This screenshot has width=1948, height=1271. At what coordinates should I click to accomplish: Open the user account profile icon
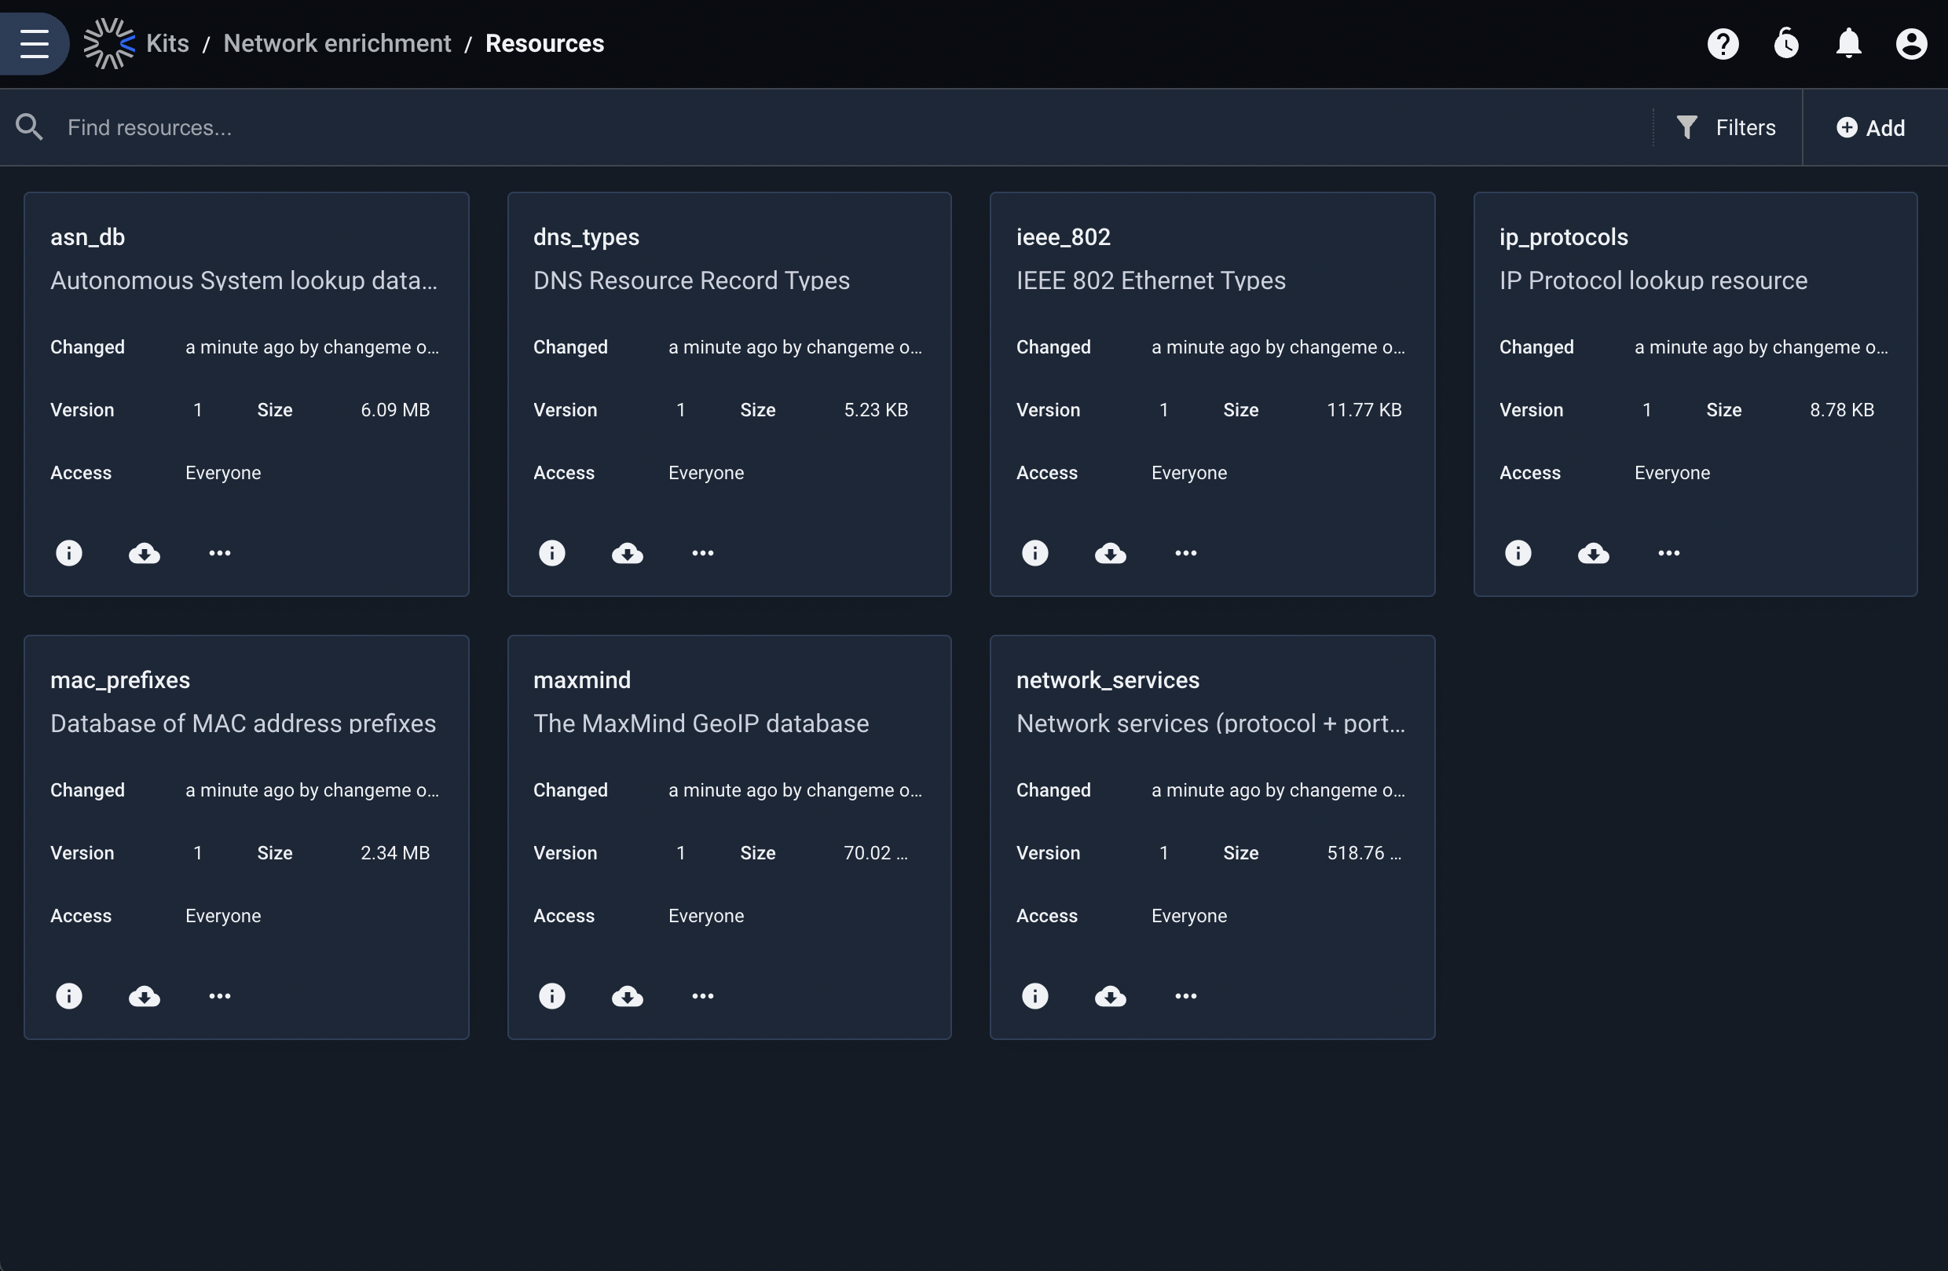click(x=1911, y=43)
